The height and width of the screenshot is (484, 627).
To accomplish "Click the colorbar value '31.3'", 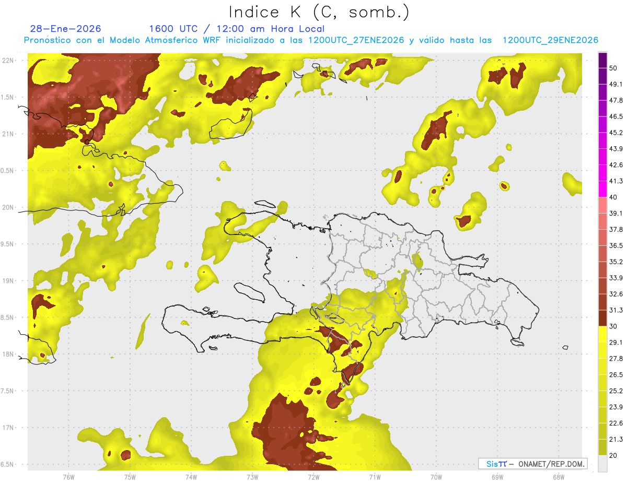I will (616, 310).
